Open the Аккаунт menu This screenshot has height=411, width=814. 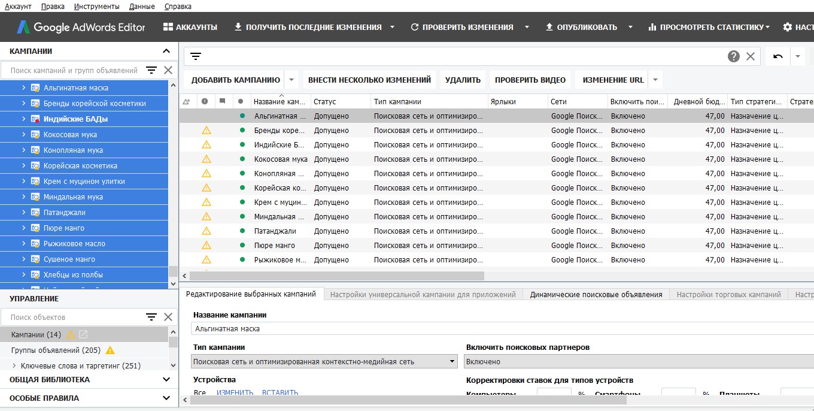point(18,7)
